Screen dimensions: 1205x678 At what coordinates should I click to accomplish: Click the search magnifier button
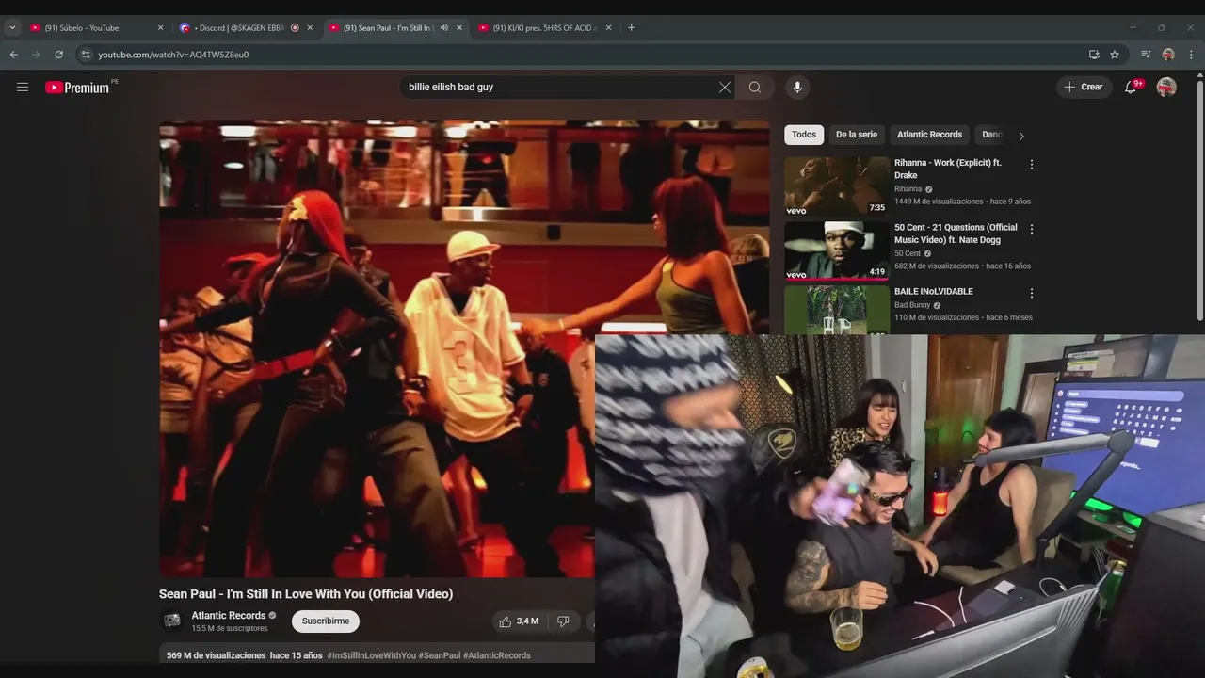755,88
